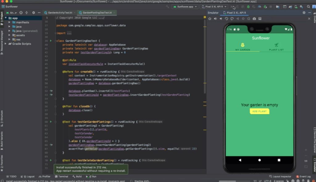This screenshot has height=182, width=316.
Task: Click the build hammer icon
Action: coord(168,7)
